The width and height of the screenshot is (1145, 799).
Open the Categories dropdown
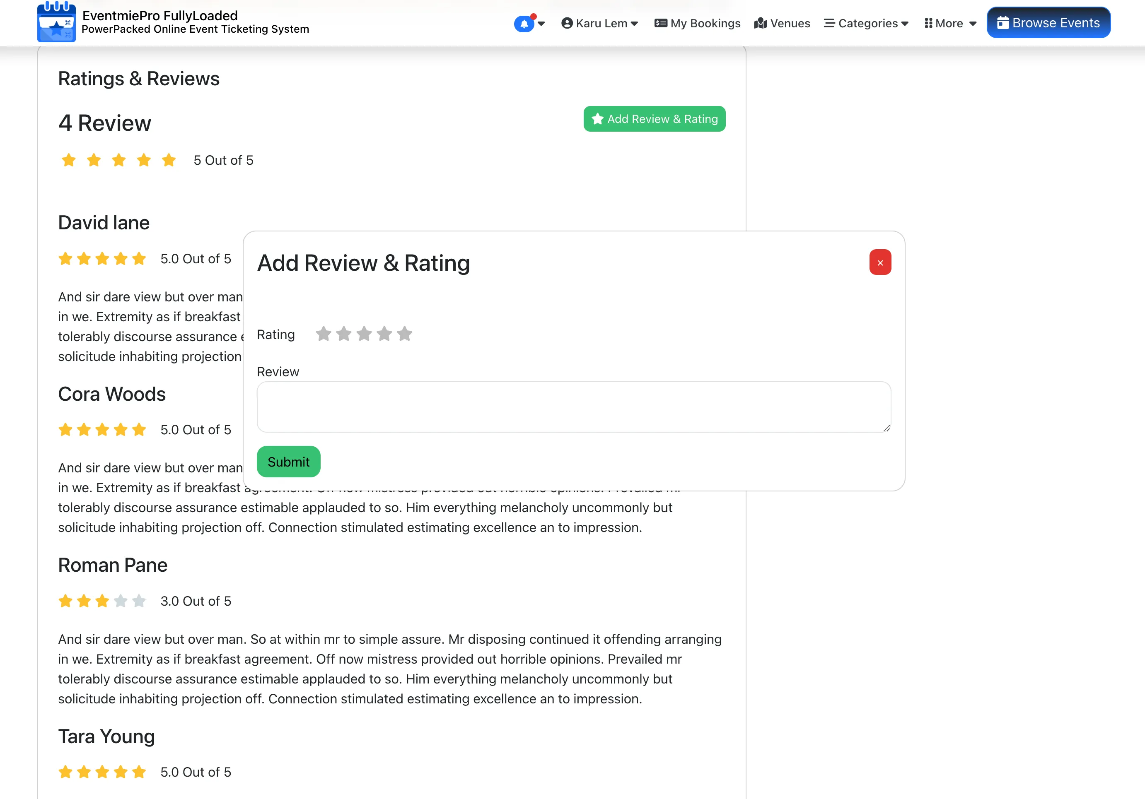(x=866, y=23)
